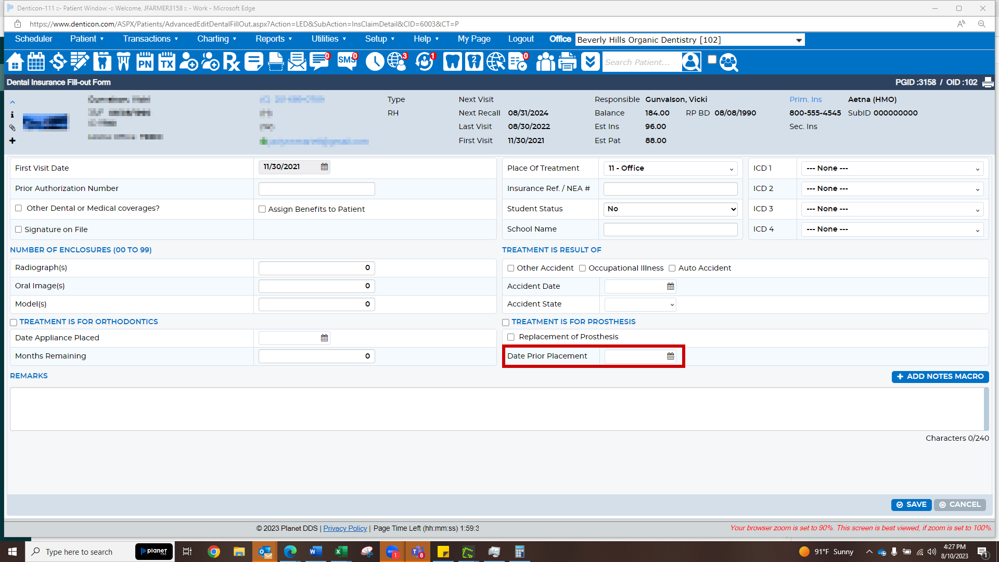Open the chat messages icon with badge
Image resolution: width=999 pixels, height=562 pixels.
click(x=319, y=62)
